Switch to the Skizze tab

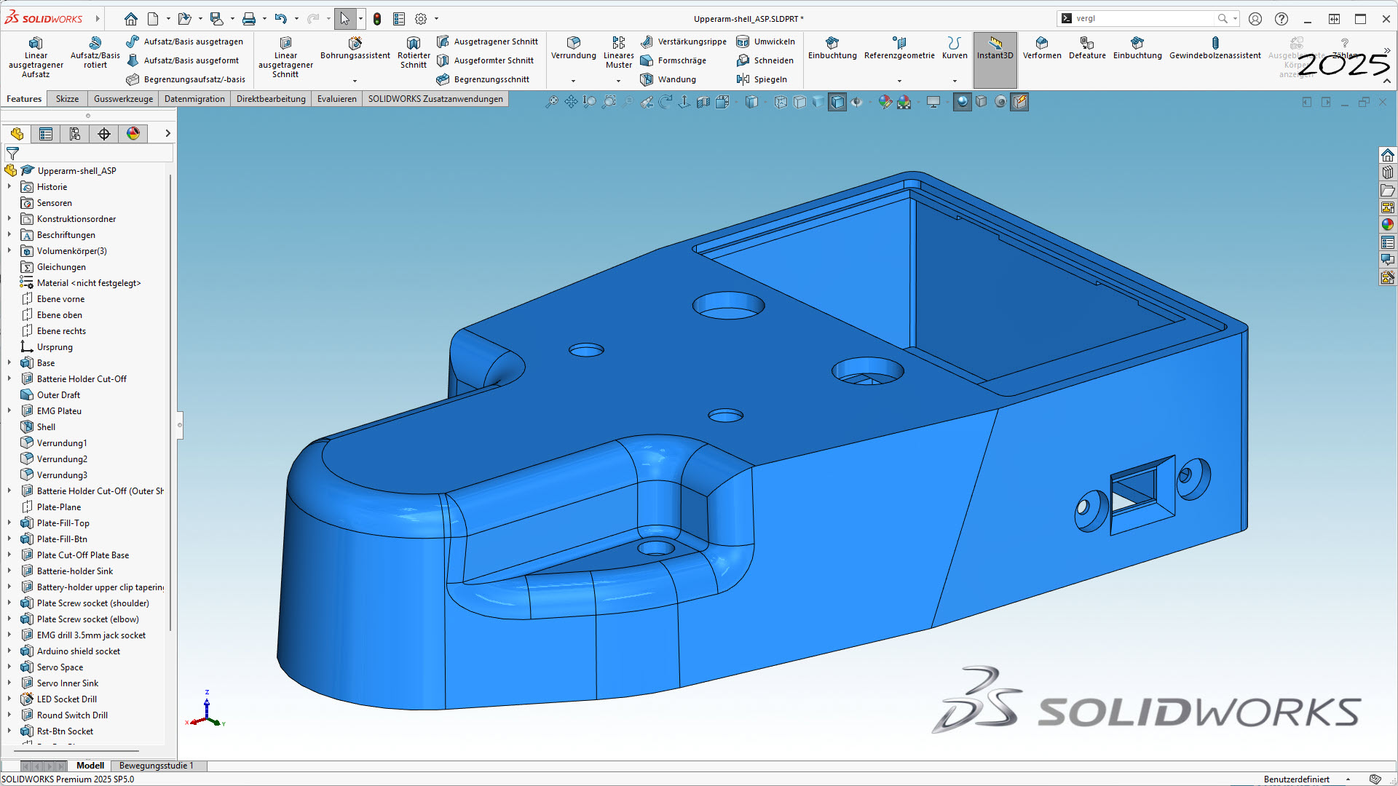coord(67,99)
